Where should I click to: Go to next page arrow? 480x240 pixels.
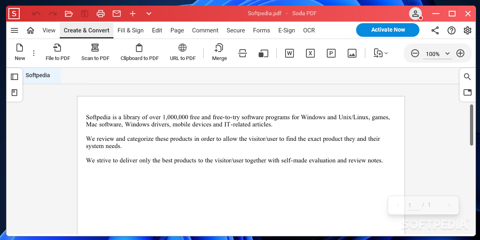tap(449, 205)
